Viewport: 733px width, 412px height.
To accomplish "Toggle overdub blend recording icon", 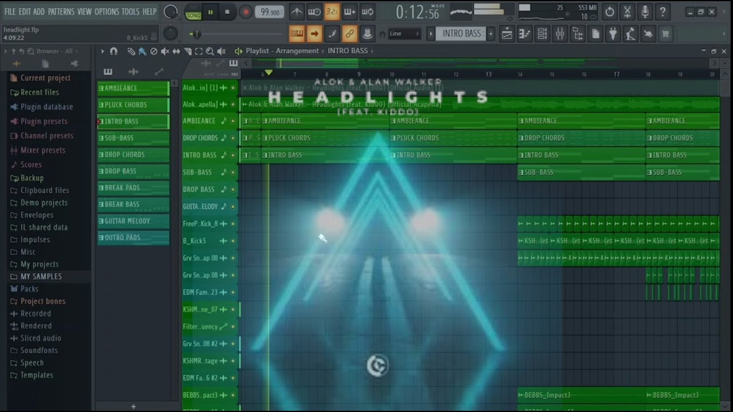I will [x=350, y=11].
